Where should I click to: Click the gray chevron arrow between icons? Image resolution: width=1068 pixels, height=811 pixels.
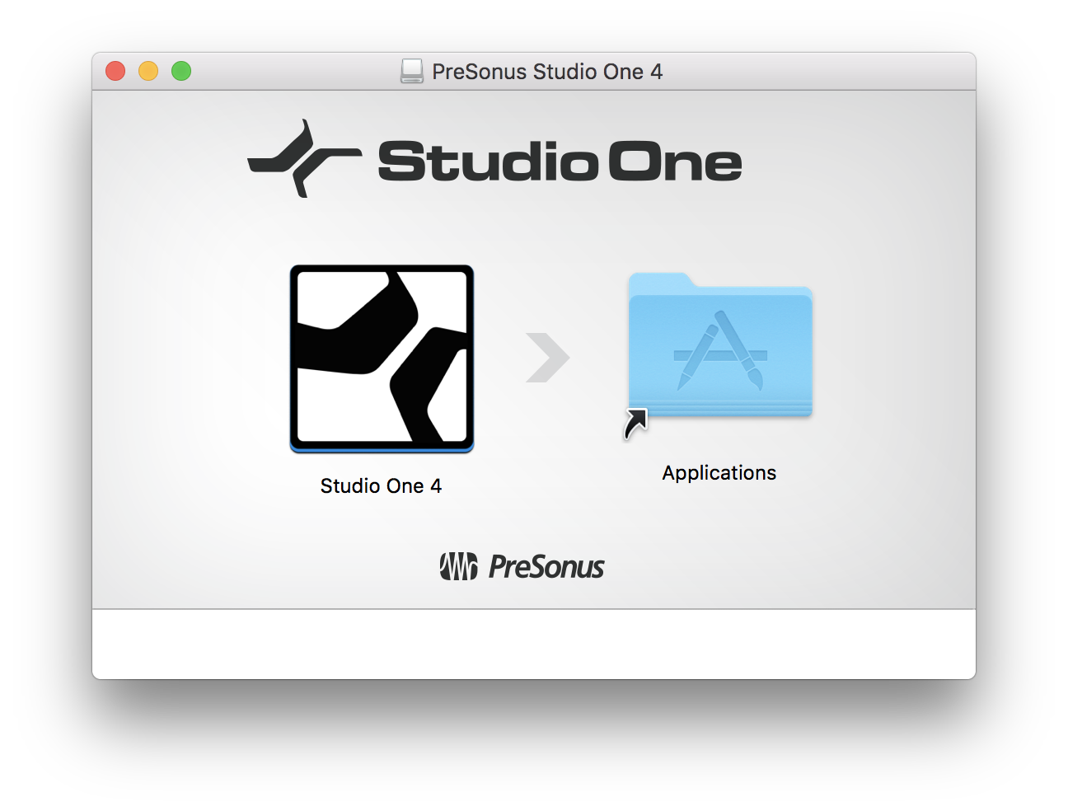548,358
